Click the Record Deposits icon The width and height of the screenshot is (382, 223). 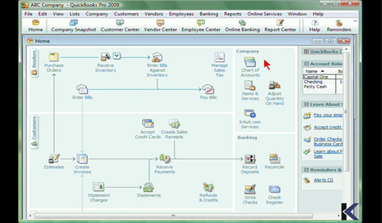tap(250, 159)
